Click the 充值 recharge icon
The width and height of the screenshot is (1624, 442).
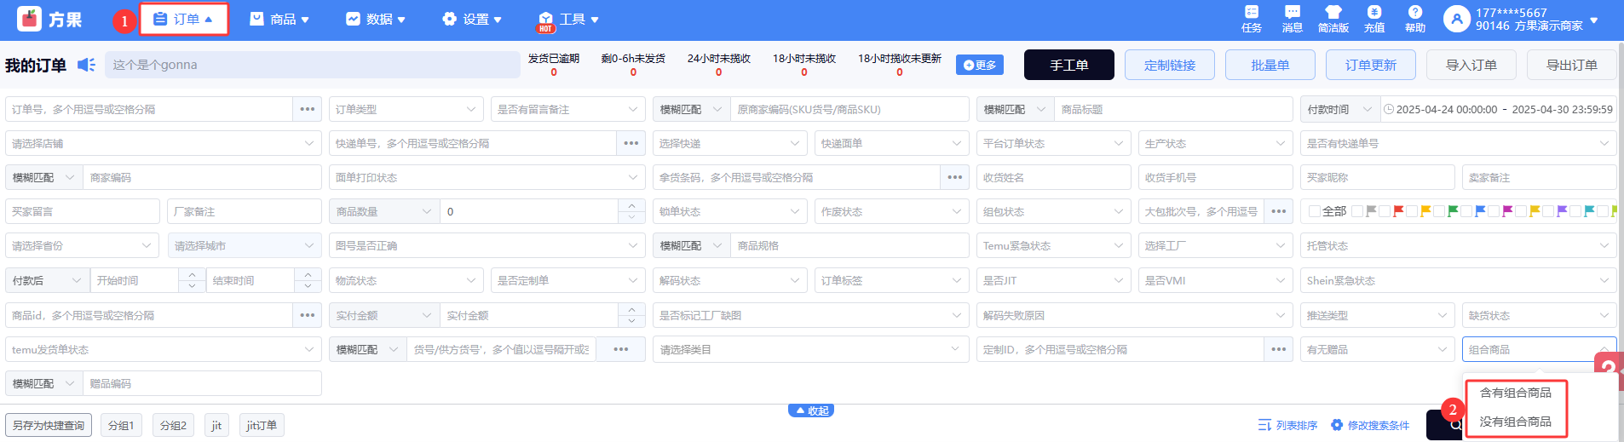click(1373, 18)
